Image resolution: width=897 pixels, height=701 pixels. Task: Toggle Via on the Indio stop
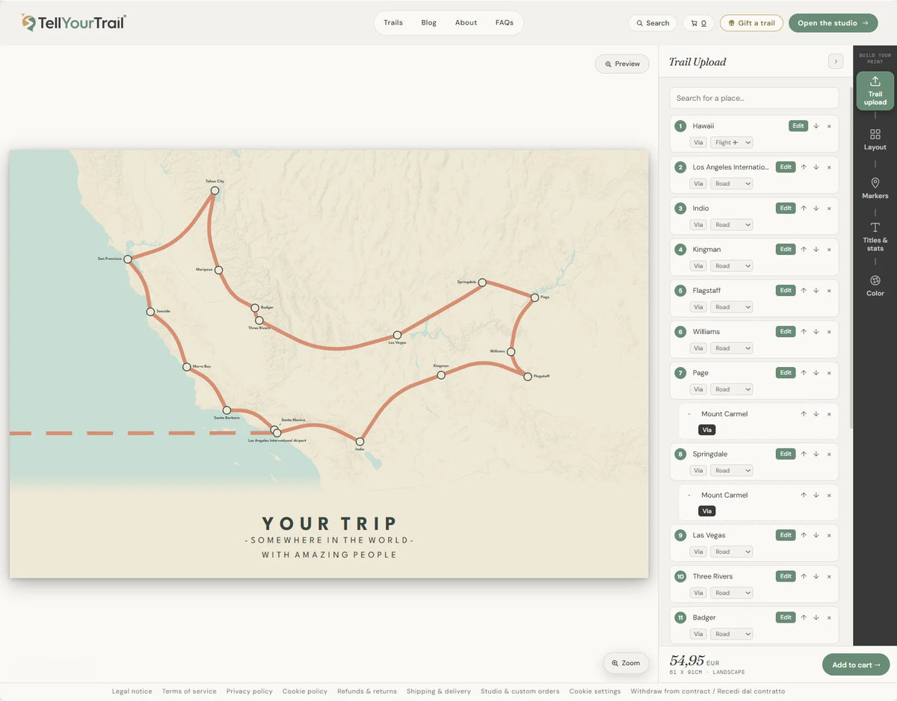pyautogui.click(x=698, y=224)
